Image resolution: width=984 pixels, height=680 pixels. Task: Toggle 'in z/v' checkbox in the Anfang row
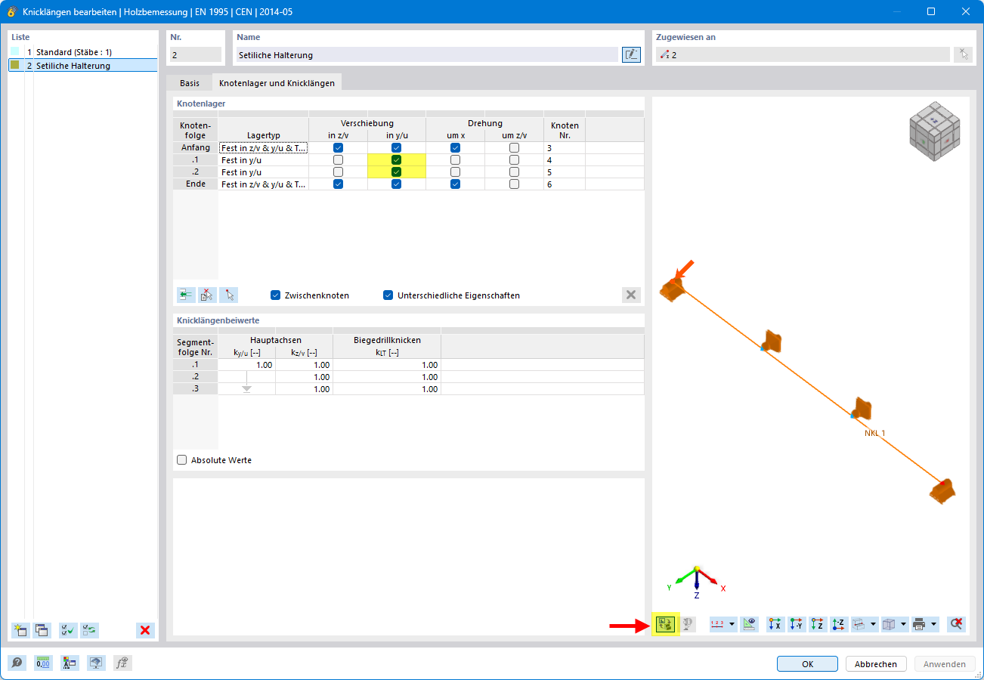(338, 148)
